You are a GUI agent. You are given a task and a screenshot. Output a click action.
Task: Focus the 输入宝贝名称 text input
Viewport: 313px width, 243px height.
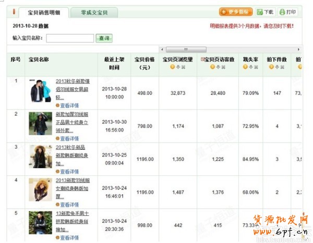70,38
